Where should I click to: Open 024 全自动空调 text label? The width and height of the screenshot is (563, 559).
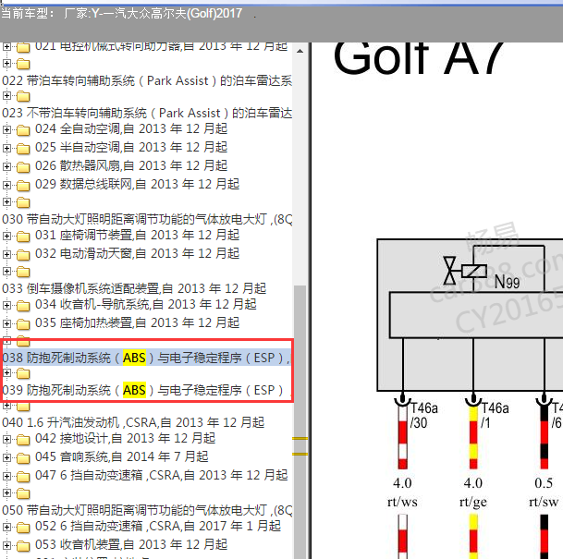click(x=131, y=128)
